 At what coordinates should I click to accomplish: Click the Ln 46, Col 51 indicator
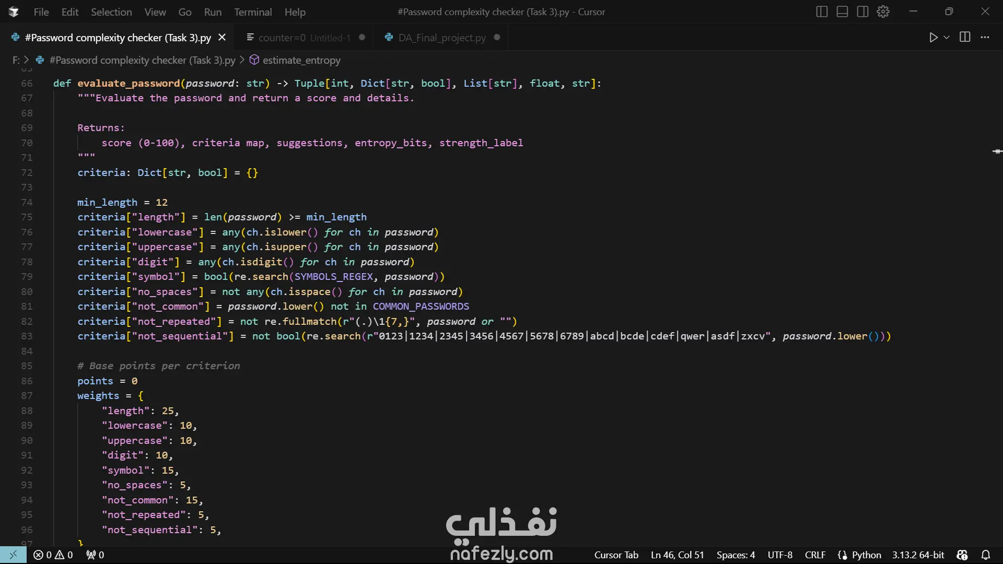pyautogui.click(x=677, y=555)
